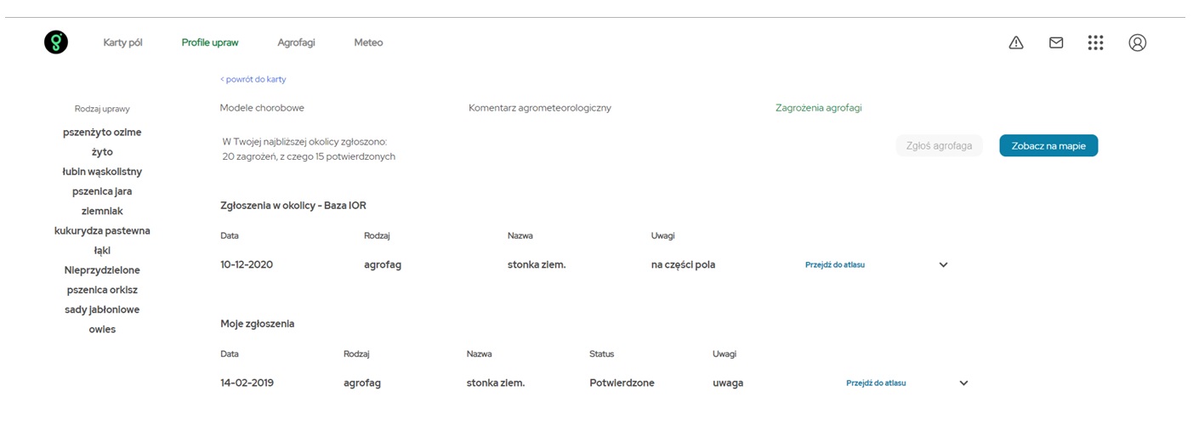The width and height of the screenshot is (1193, 442).
Task: Open the Meteo menu item
Action: click(368, 42)
